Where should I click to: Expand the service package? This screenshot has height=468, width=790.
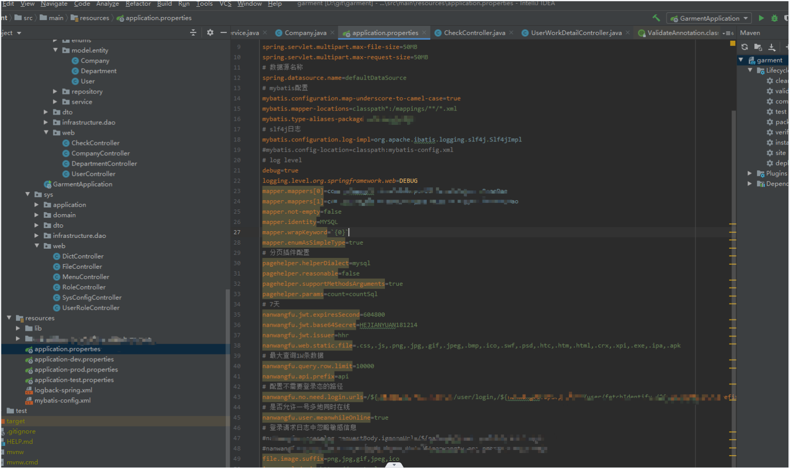tap(55, 102)
